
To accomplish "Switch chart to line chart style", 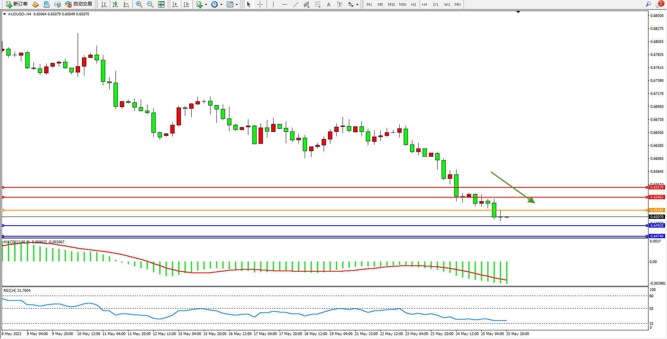I will click(x=126, y=4).
